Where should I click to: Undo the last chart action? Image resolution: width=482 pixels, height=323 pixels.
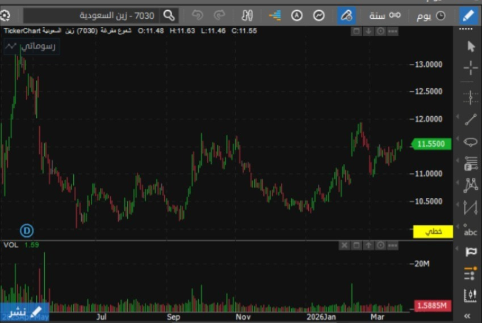(197, 15)
